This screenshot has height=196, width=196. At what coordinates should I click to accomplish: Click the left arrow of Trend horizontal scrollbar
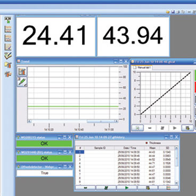coord(29,121)
